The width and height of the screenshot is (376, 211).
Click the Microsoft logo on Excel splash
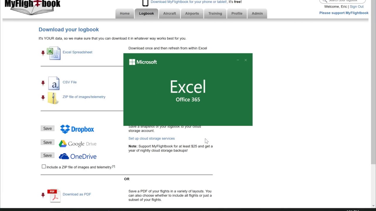pyautogui.click(x=143, y=62)
